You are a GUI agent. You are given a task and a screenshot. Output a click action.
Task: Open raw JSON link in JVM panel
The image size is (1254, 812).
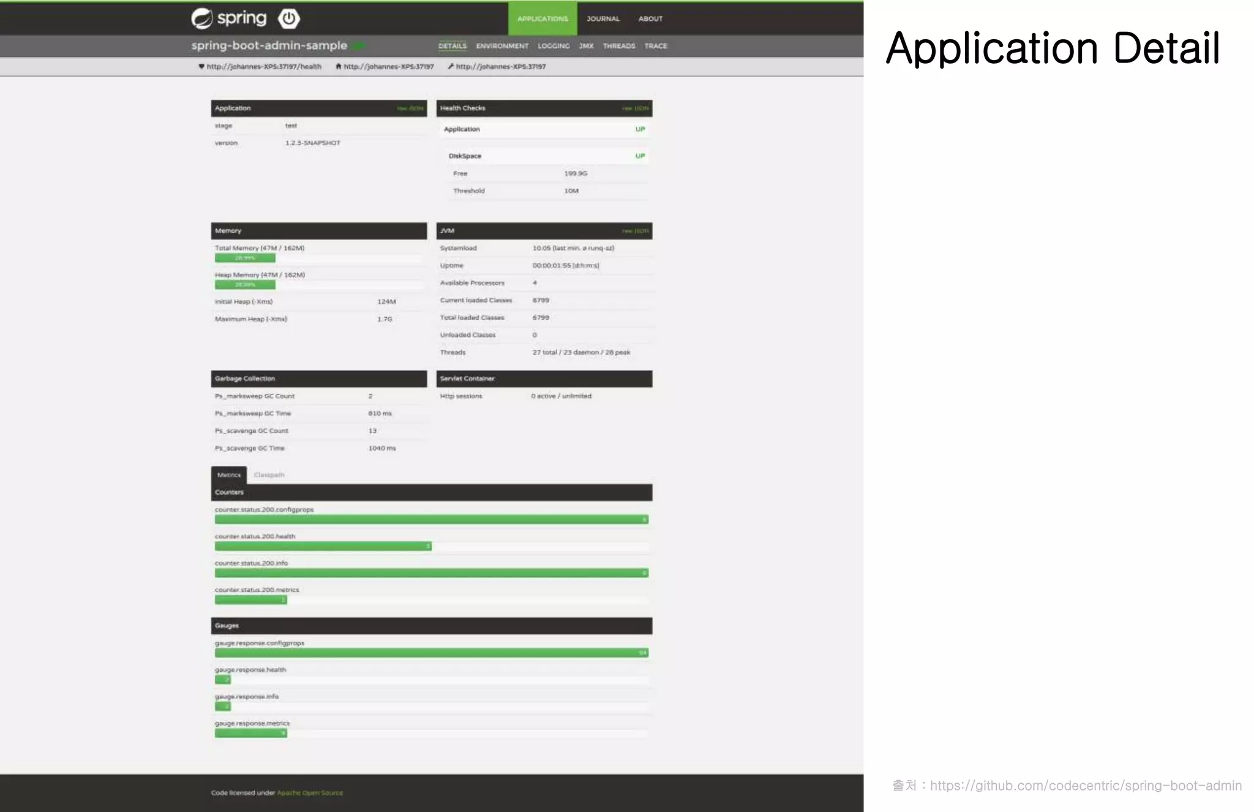636,231
